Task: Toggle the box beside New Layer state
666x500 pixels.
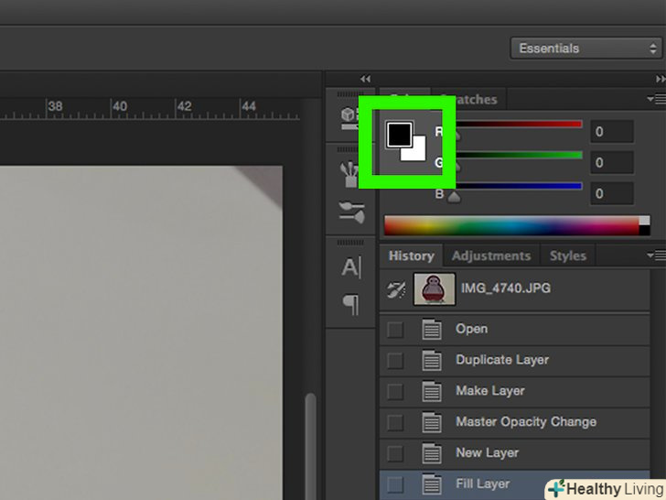Action: click(395, 453)
